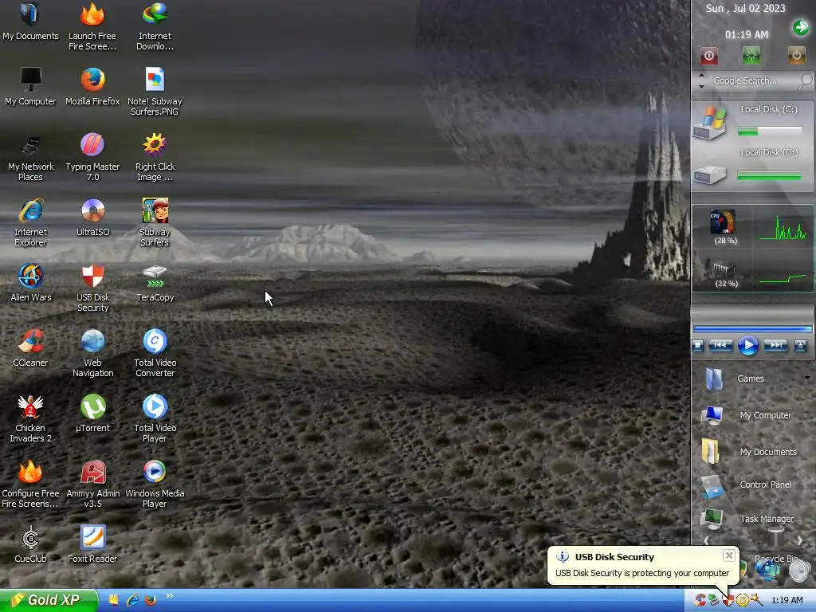Viewport: 816px width, 612px height.
Task: Click the taskbar clock showing 1:19 AM
Action: click(787, 601)
